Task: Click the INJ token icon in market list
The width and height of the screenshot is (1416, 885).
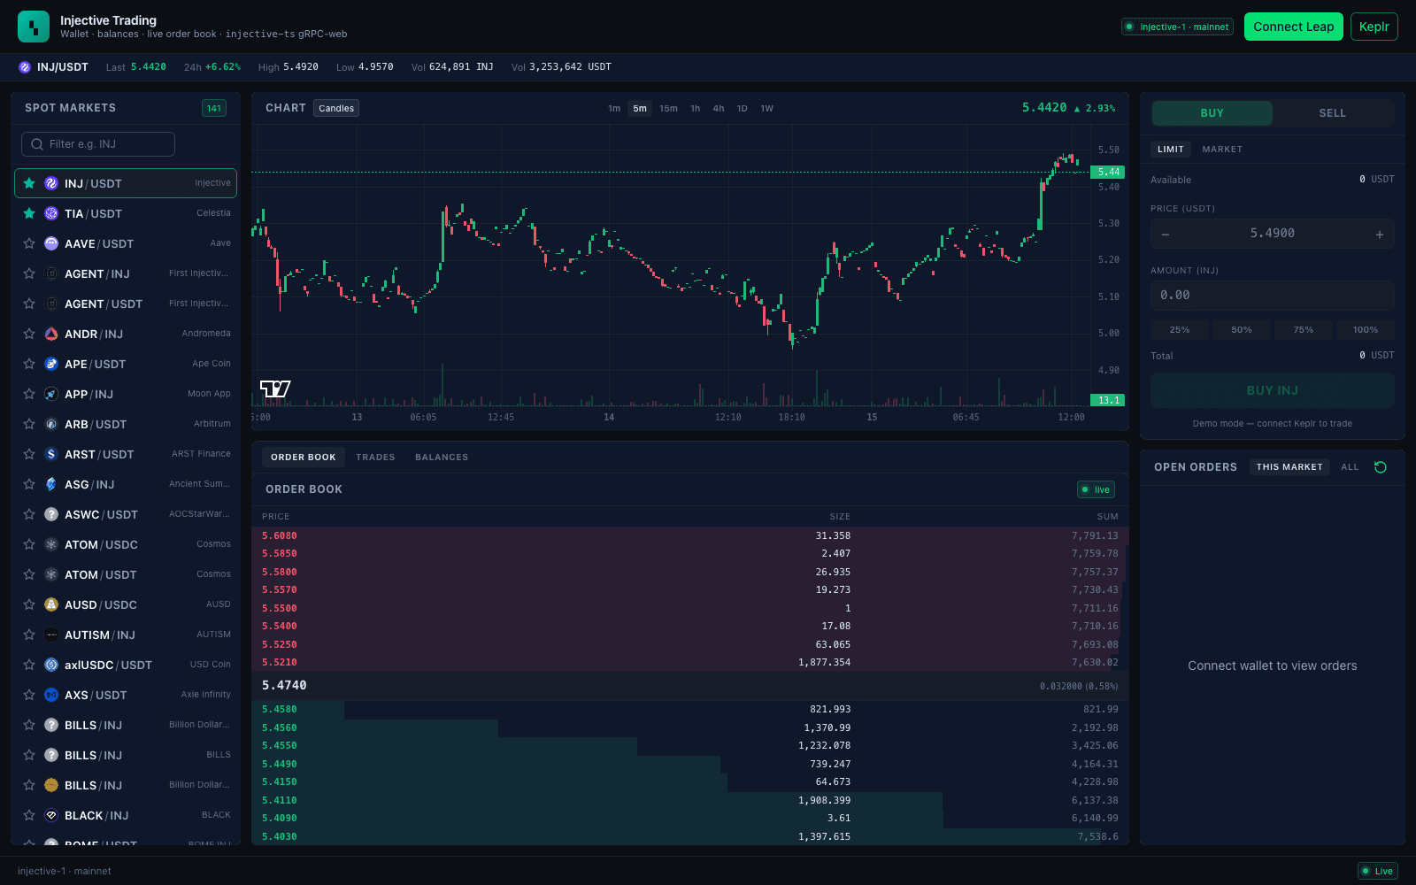Action: pos(51,183)
